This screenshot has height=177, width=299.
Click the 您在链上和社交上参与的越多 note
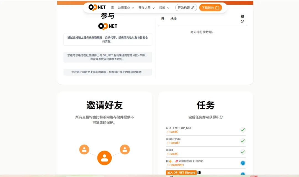pos(108,72)
